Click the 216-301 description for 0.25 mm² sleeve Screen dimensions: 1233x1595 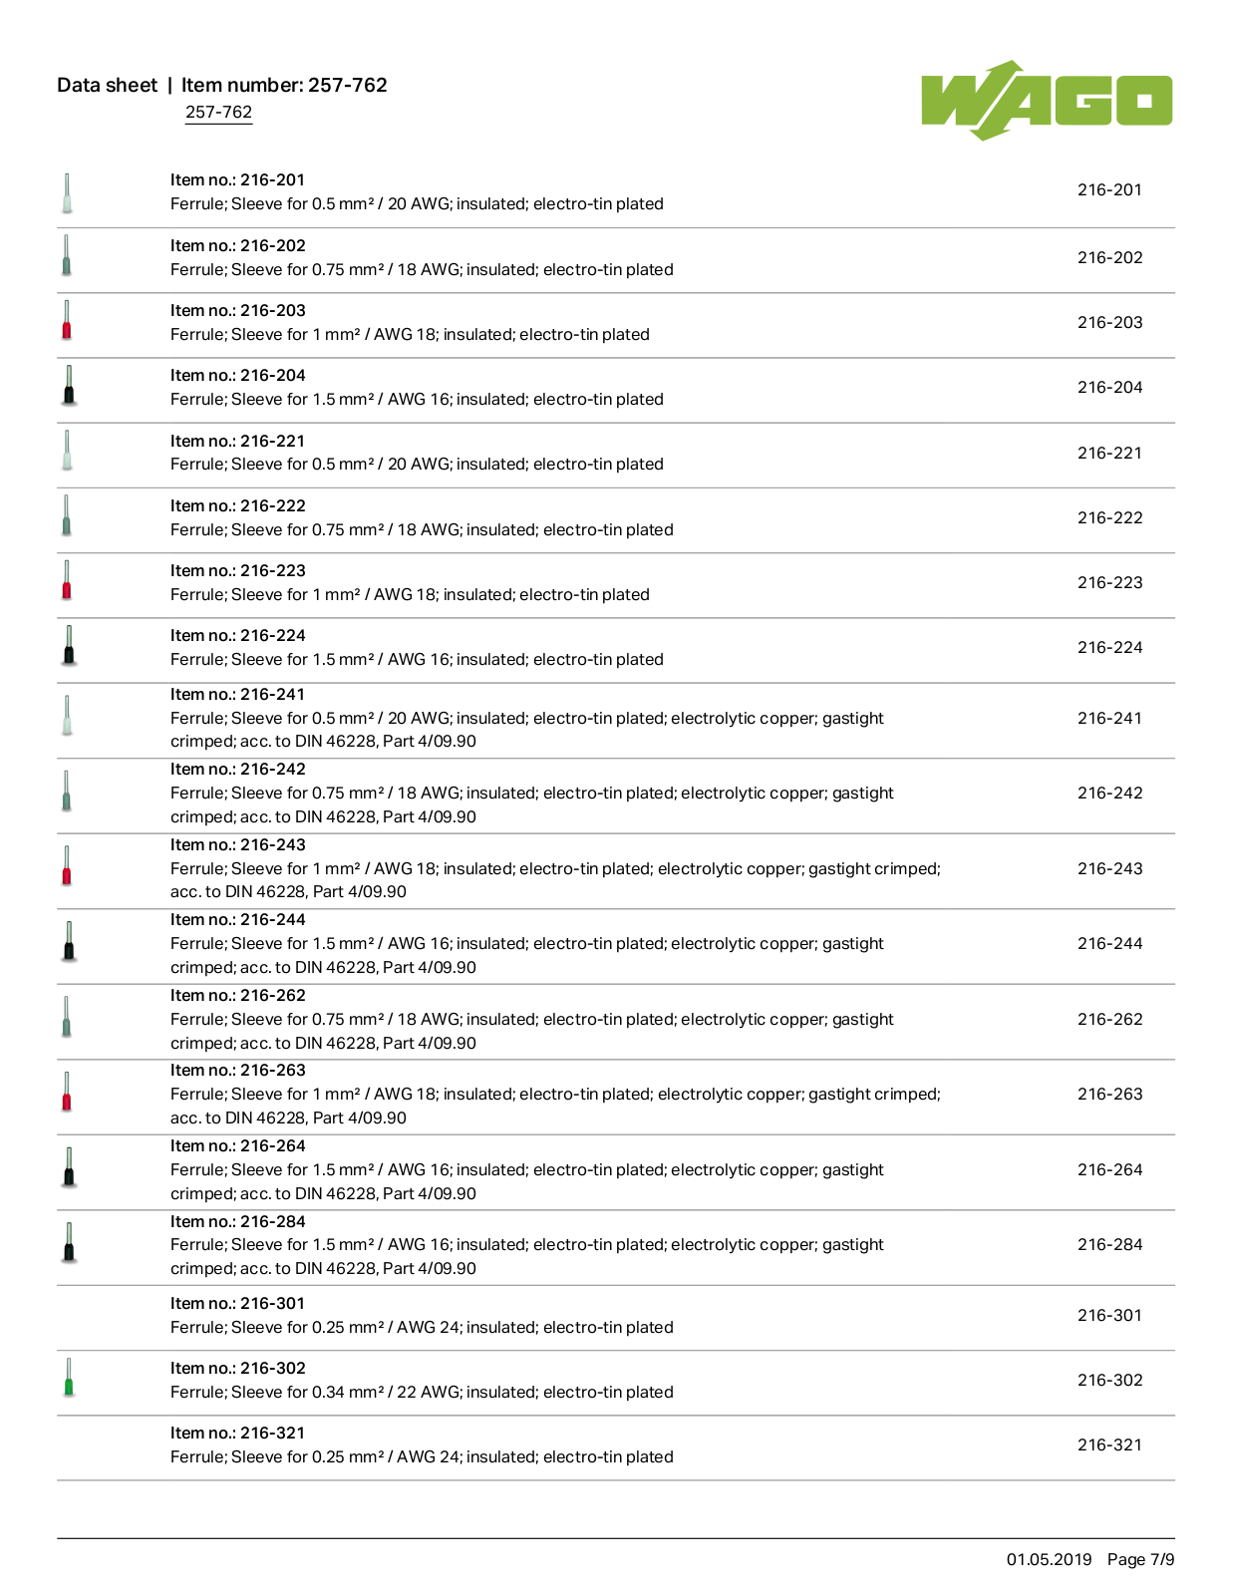point(422,1328)
